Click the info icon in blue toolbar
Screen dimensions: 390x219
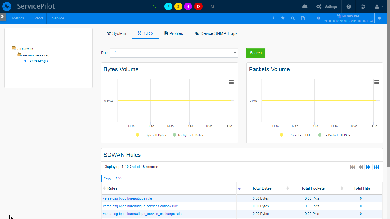pos(273,18)
